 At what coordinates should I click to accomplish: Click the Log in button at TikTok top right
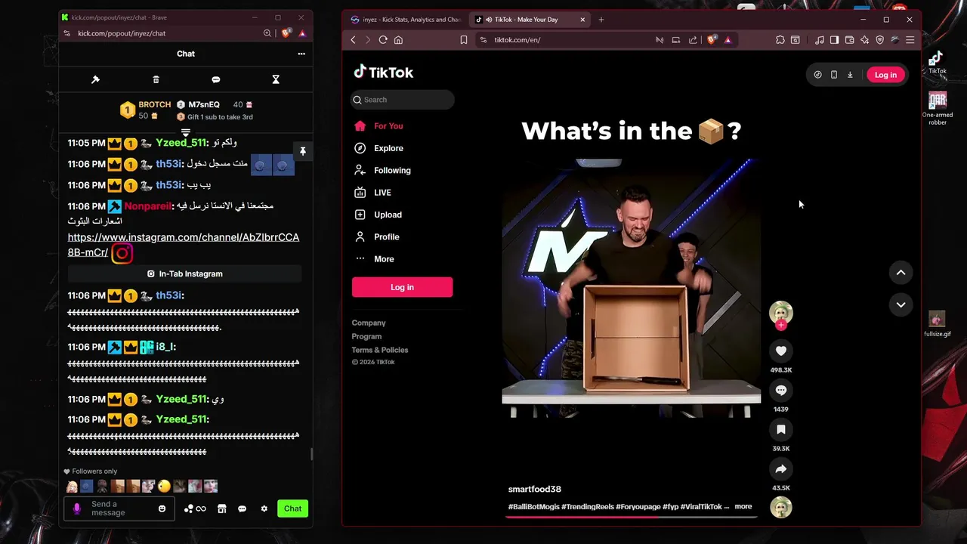[885, 75]
